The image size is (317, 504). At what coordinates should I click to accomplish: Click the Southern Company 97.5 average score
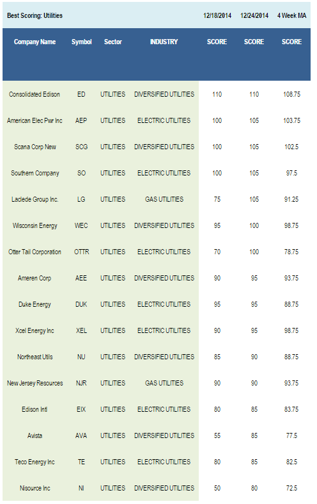(x=291, y=173)
